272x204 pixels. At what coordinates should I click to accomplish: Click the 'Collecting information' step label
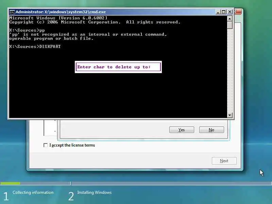[33, 192]
